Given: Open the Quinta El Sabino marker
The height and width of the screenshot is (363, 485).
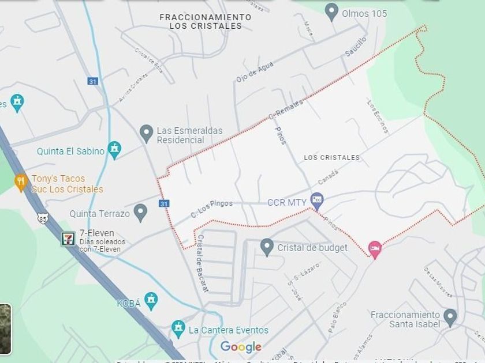Looking at the screenshot, I should [x=114, y=150].
